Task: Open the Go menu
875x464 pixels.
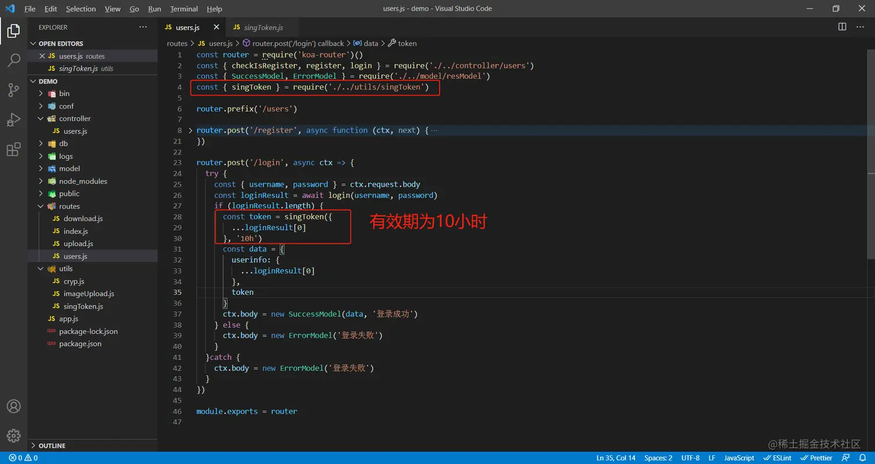Action: coord(134,9)
